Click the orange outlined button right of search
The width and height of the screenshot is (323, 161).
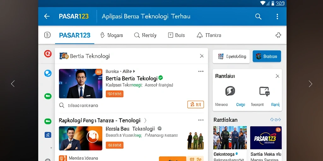pos(196,104)
